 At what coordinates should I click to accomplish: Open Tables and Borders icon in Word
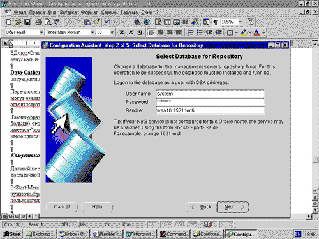click(158, 22)
